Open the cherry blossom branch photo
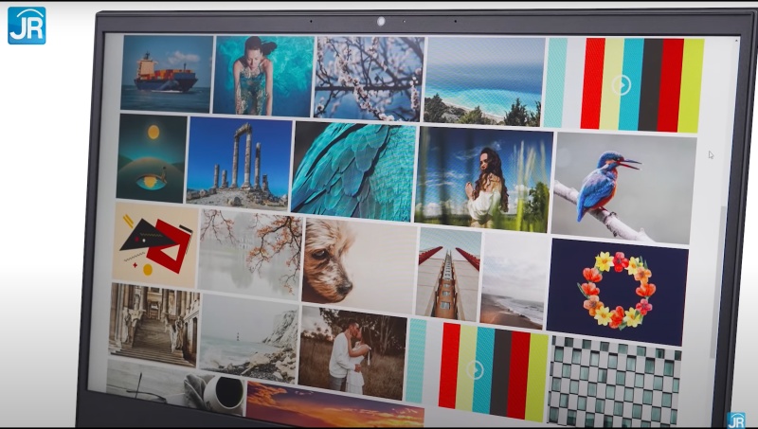758x429 pixels. (369, 79)
